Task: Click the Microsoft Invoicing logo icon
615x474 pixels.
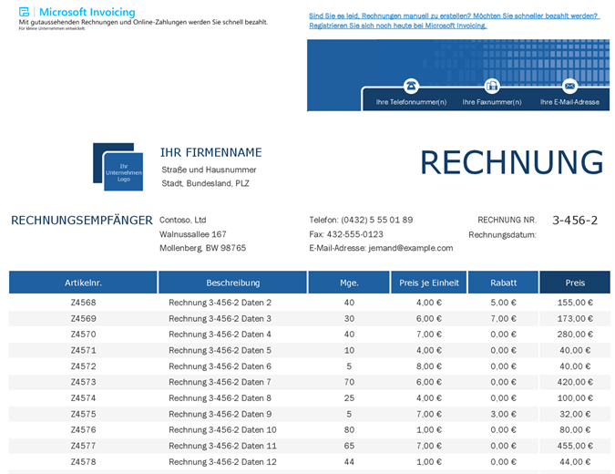Action: [x=24, y=12]
